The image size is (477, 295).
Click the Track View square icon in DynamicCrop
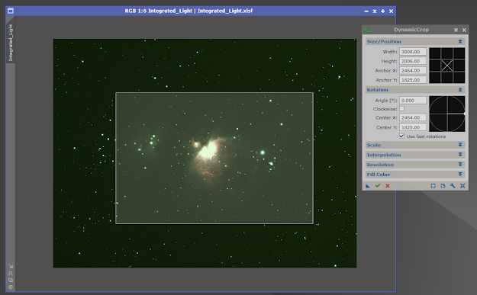click(433, 186)
